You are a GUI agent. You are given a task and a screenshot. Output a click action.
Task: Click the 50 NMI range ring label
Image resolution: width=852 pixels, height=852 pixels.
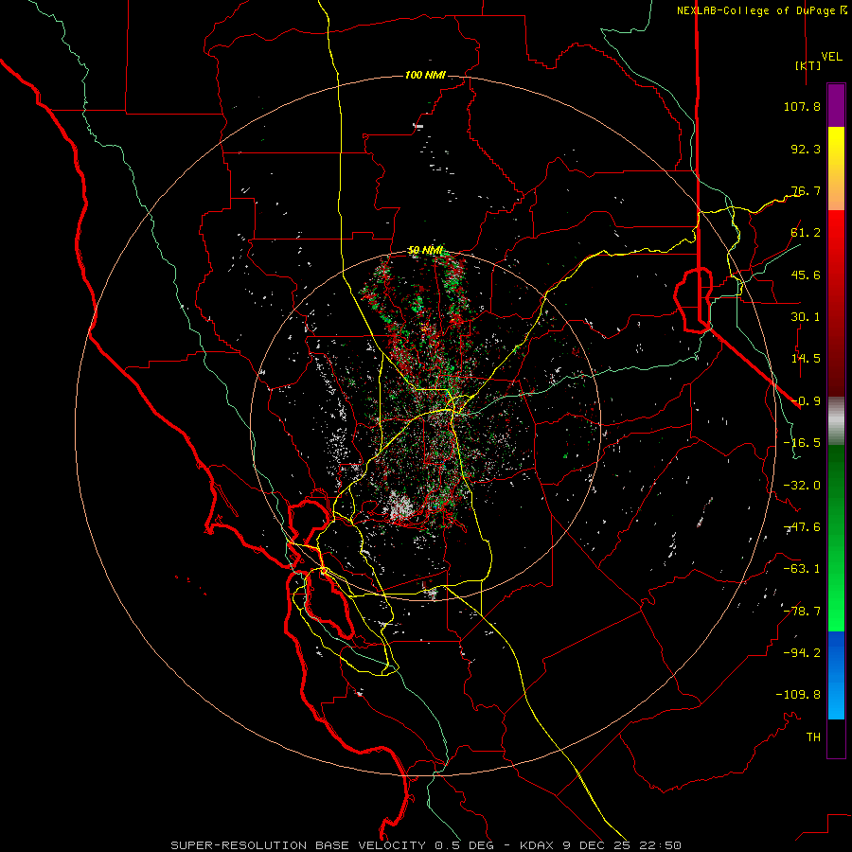(x=425, y=251)
